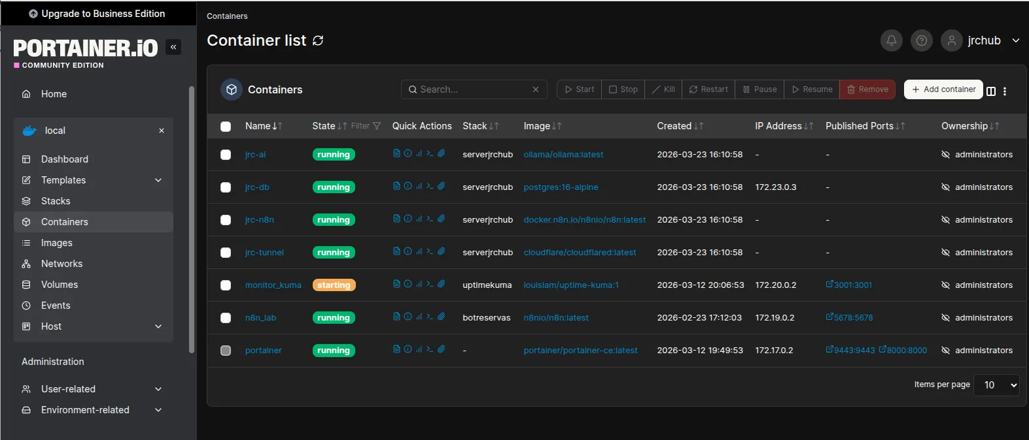1029x440 pixels.
Task: Open logs icon for jrc-ai container
Action: coord(396,153)
